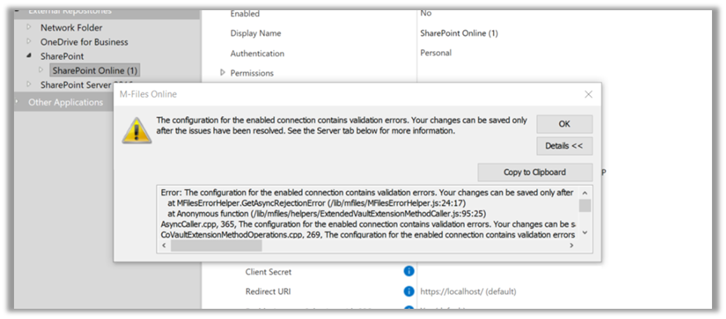Select Network Folder in the tree
Viewport: 726px width, 319px height.
coord(71,28)
